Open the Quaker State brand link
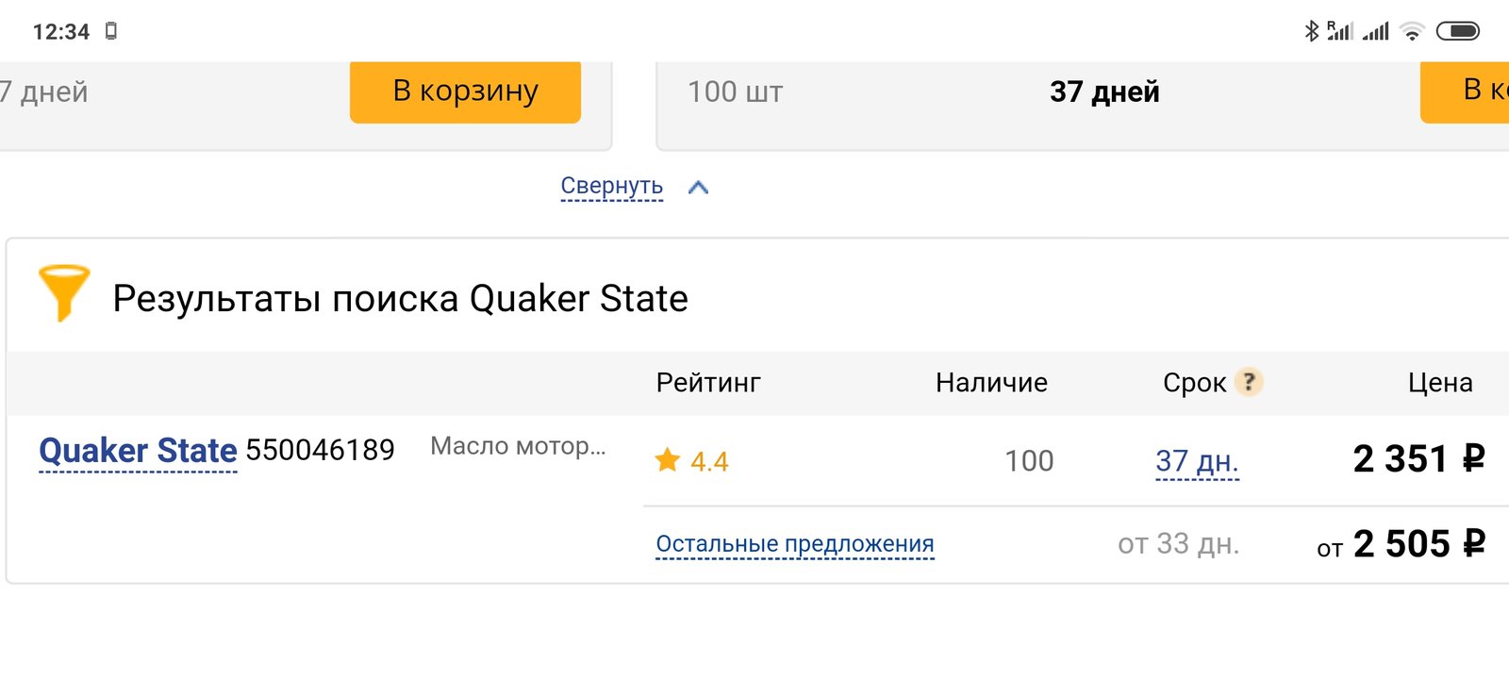The height and width of the screenshot is (696, 1509). coord(138,451)
